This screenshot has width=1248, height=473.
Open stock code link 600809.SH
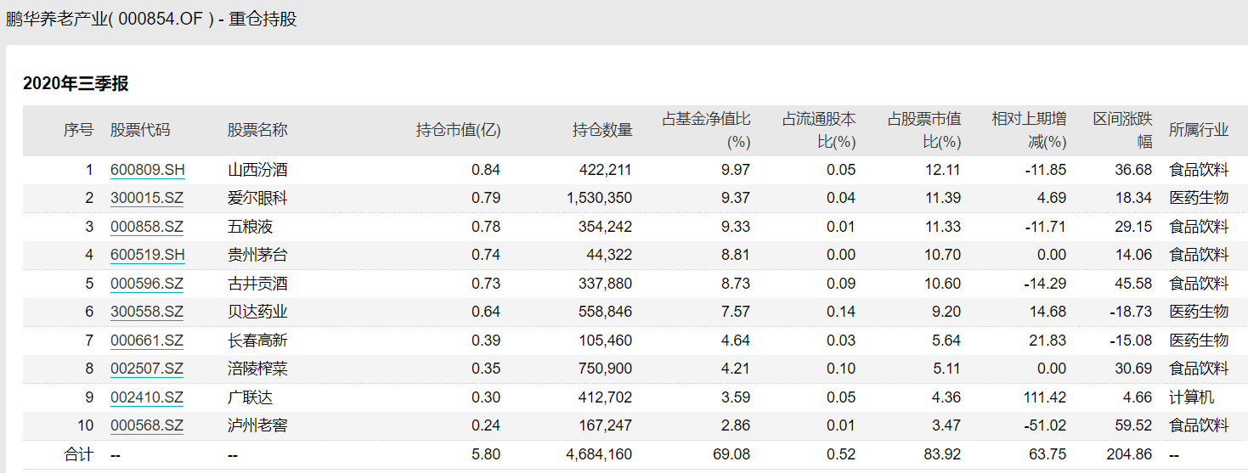pos(147,170)
